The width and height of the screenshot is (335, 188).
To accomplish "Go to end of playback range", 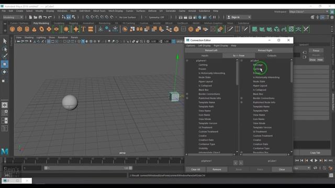I will point(330,160).
